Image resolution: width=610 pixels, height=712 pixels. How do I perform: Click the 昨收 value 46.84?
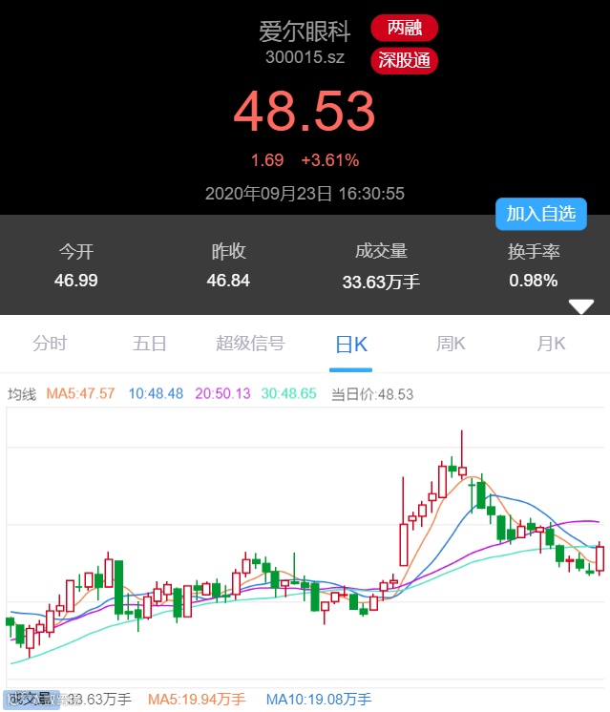(228, 281)
